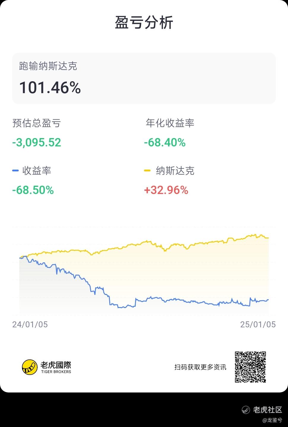Click the yellow 纳斯达克 legend marker
288x427 pixels.
147,171
